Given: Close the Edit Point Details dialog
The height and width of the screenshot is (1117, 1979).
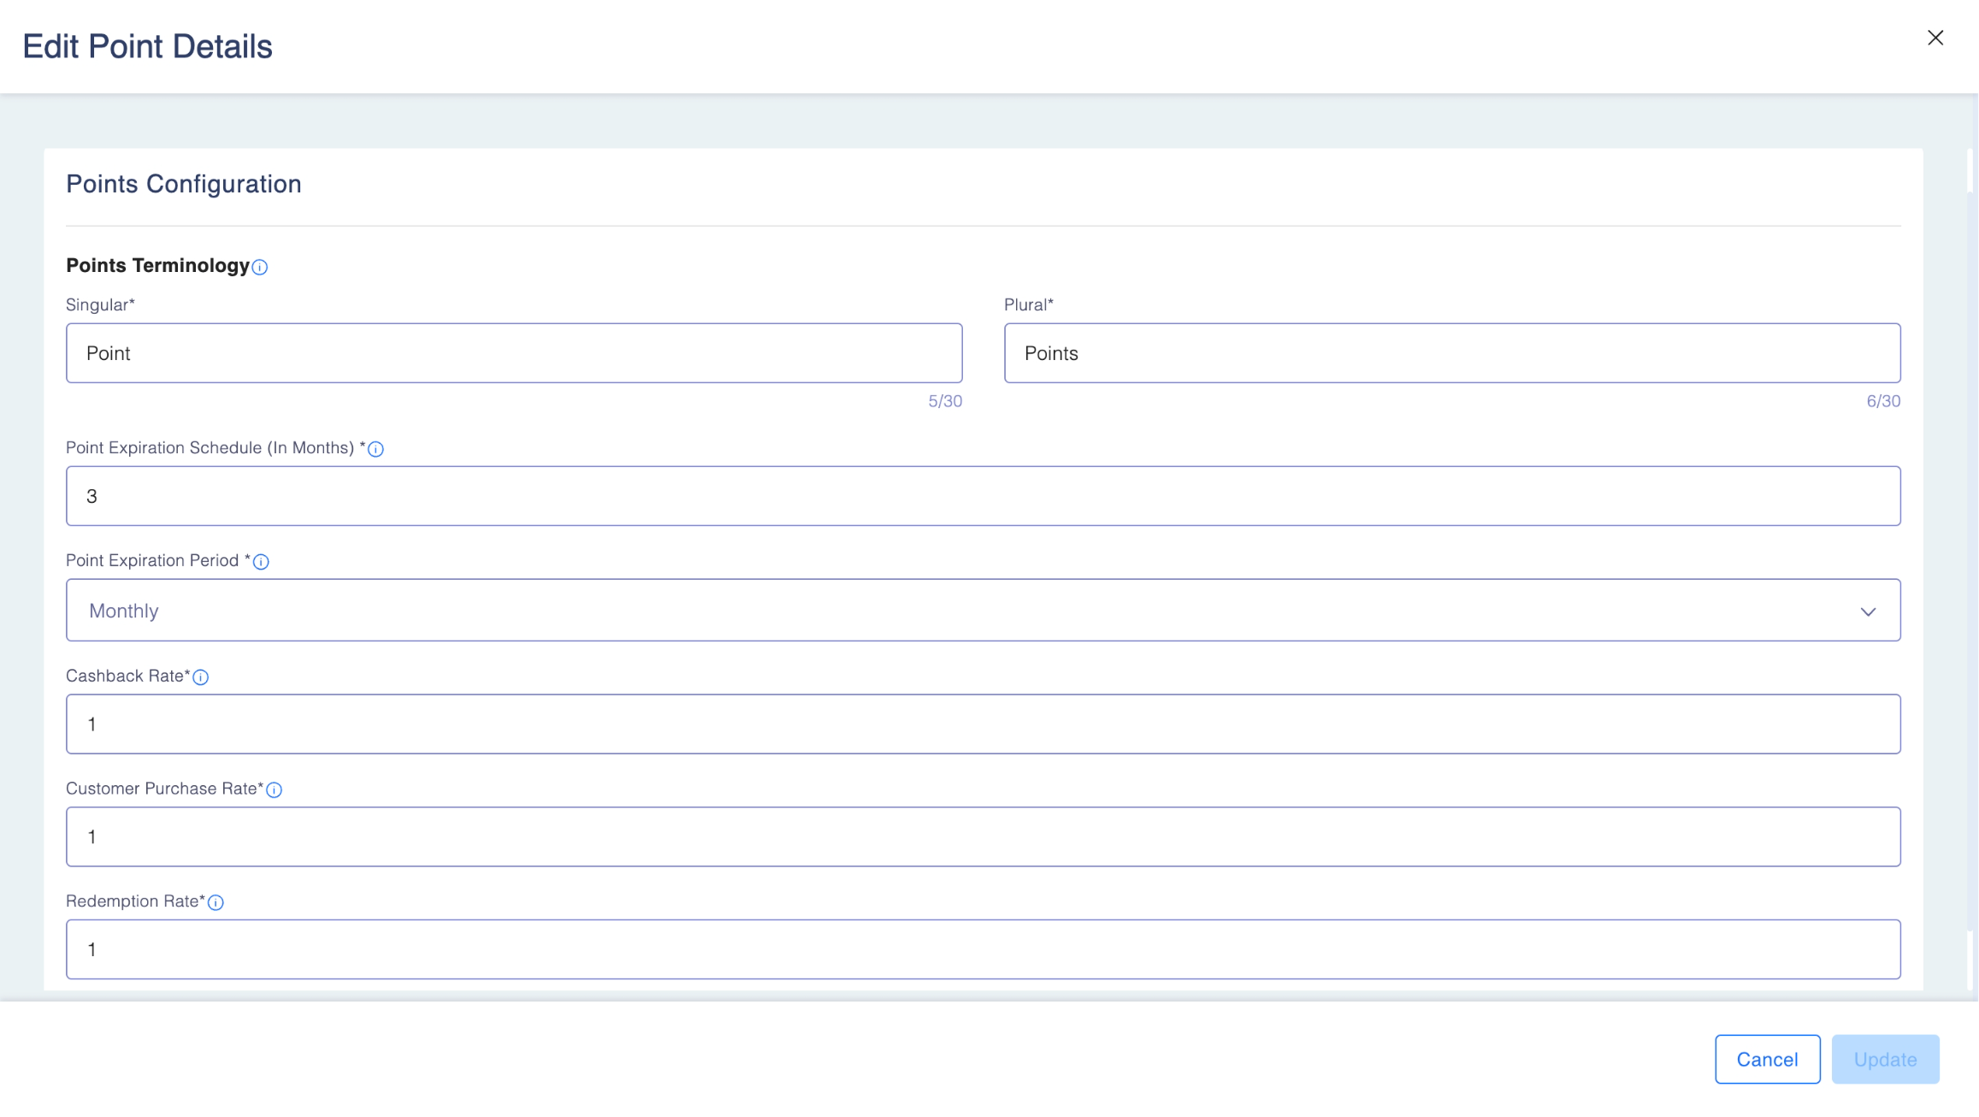Looking at the screenshot, I should coord(1935,38).
